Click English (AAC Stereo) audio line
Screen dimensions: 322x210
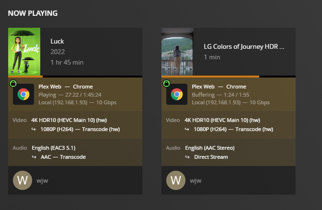tap(209, 148)
